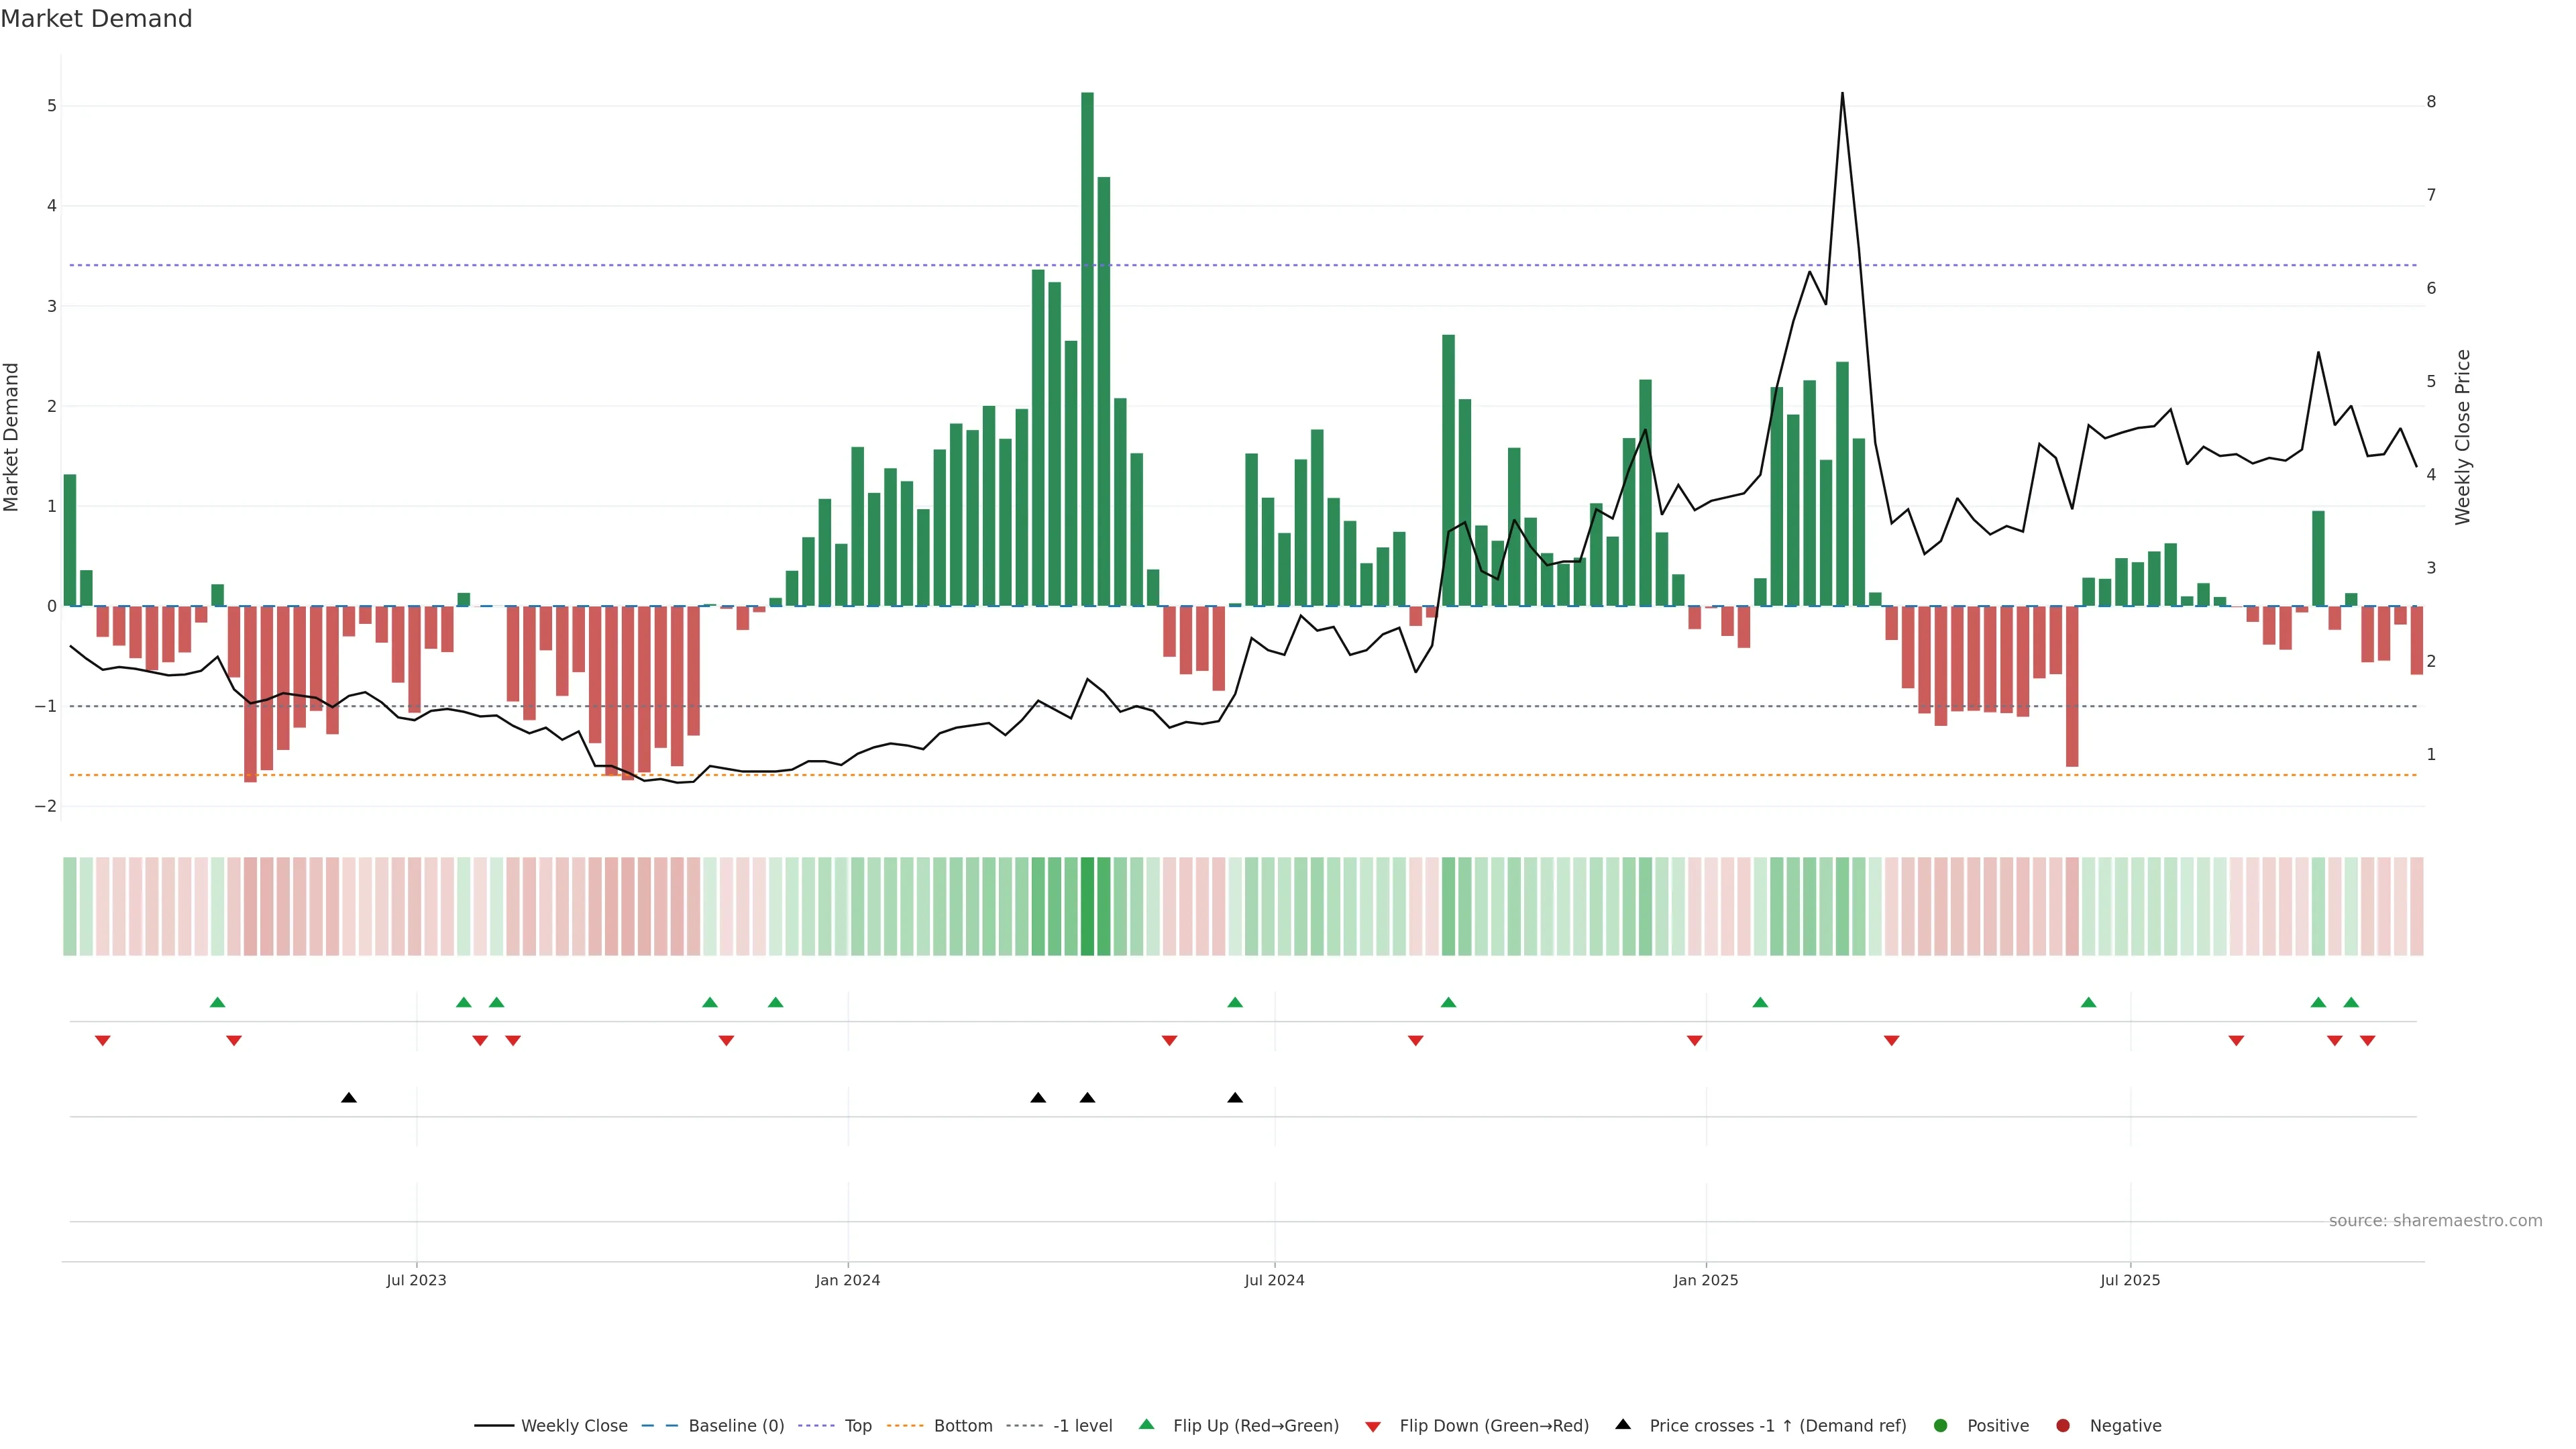Viewport: 2576px width, 1449px height.
Task: Click the leftmost black price-cross triangle marker
Action: [349, 1098]
